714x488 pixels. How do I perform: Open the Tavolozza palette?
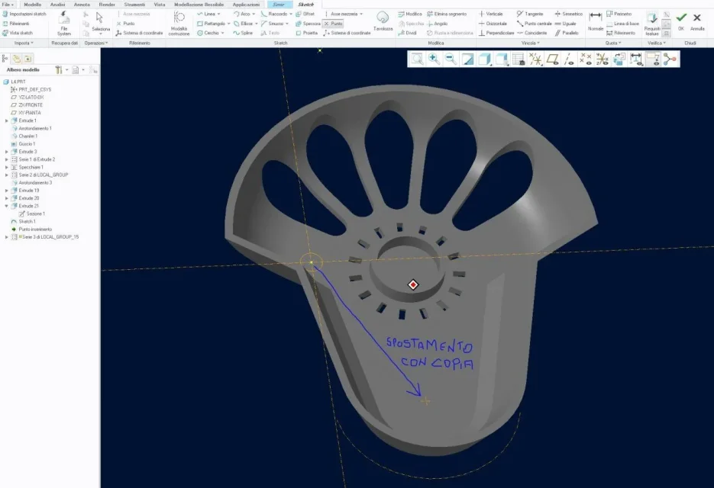click(383, 21)
